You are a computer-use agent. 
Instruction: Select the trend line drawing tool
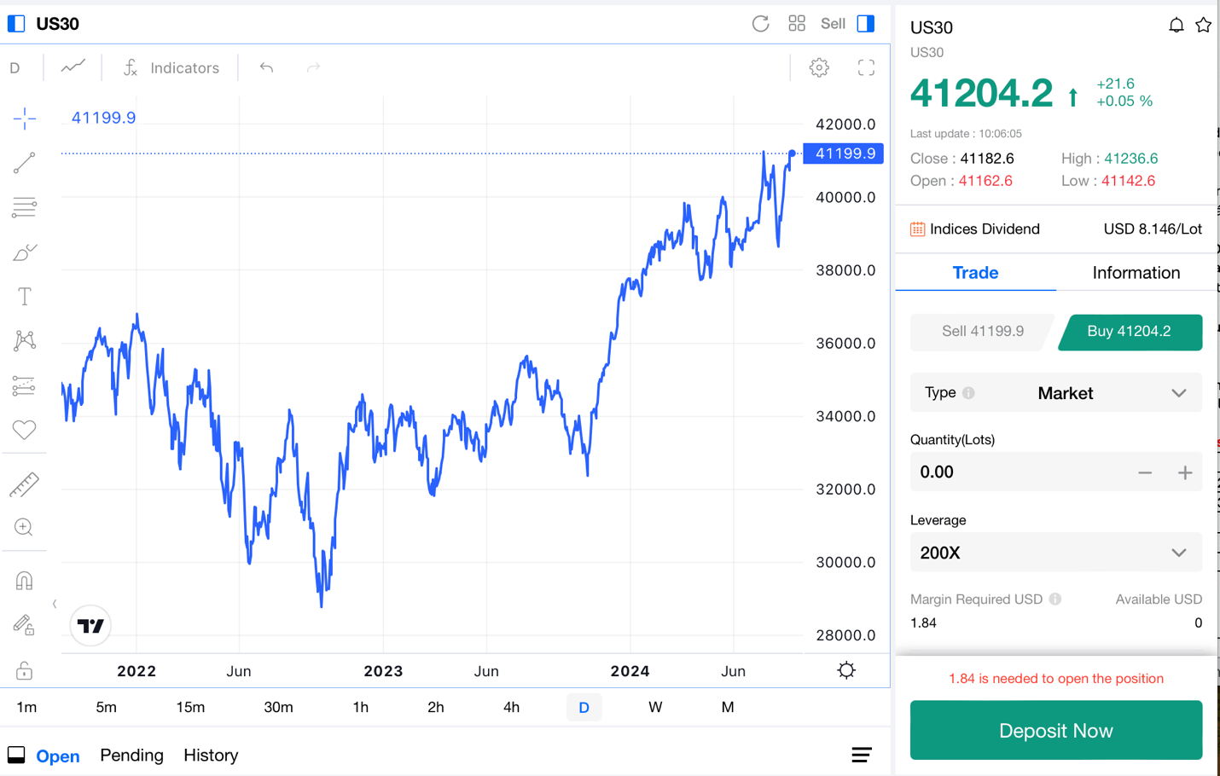(x=25, y=162)
